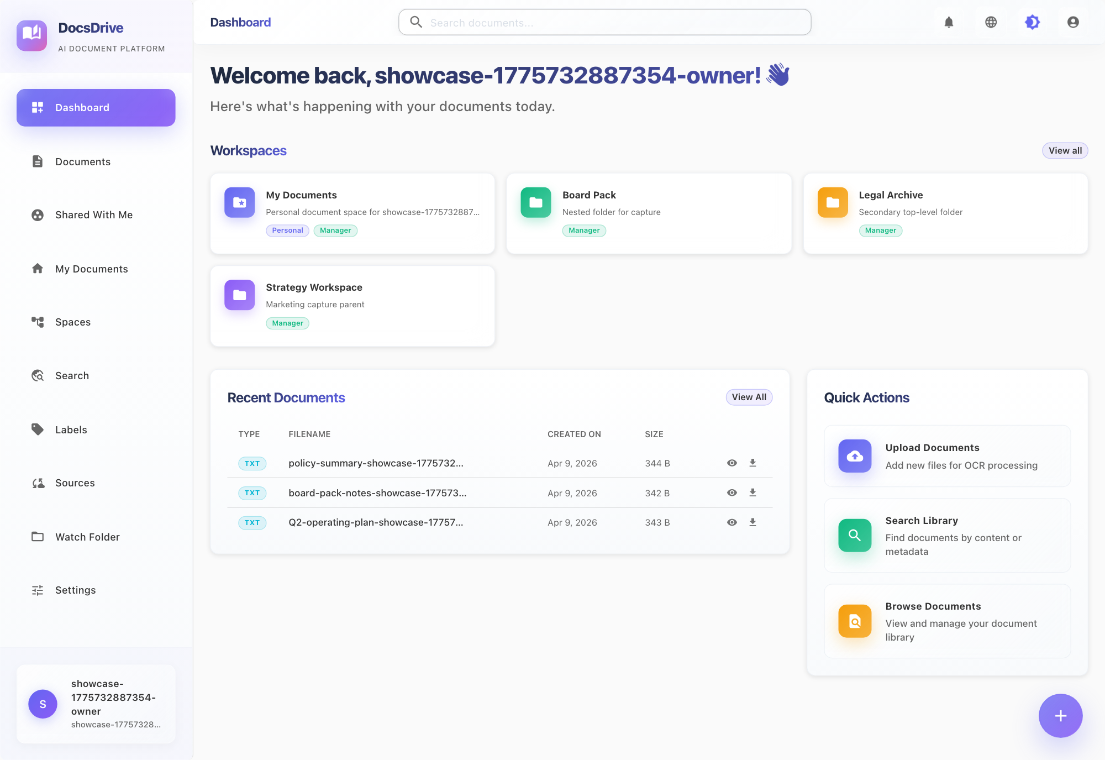
Task: Open language globe icon
Action: click(991, 22)
